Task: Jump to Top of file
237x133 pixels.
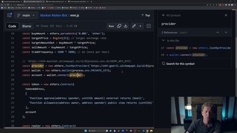Action: point(146,15)
